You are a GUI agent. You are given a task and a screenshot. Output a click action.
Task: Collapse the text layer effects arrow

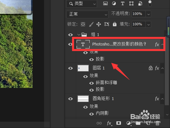point(162,44)
